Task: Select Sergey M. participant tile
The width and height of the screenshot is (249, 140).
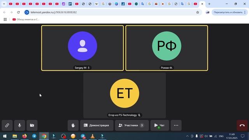Action: pos(82,48)
